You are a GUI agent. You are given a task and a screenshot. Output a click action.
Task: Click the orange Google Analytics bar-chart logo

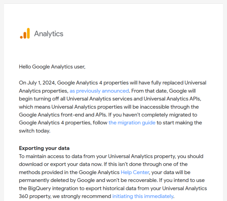tap(25, 33)
